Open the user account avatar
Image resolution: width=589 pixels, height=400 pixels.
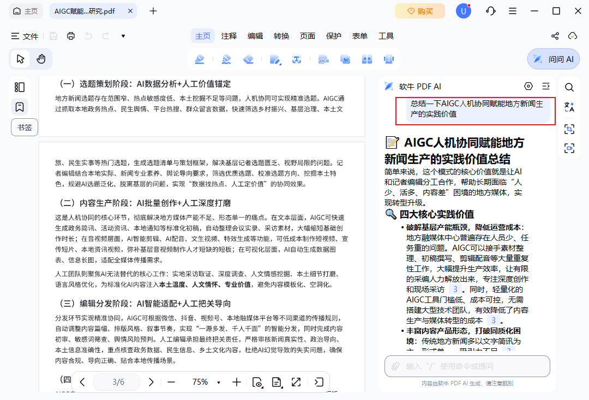(464, 11)
